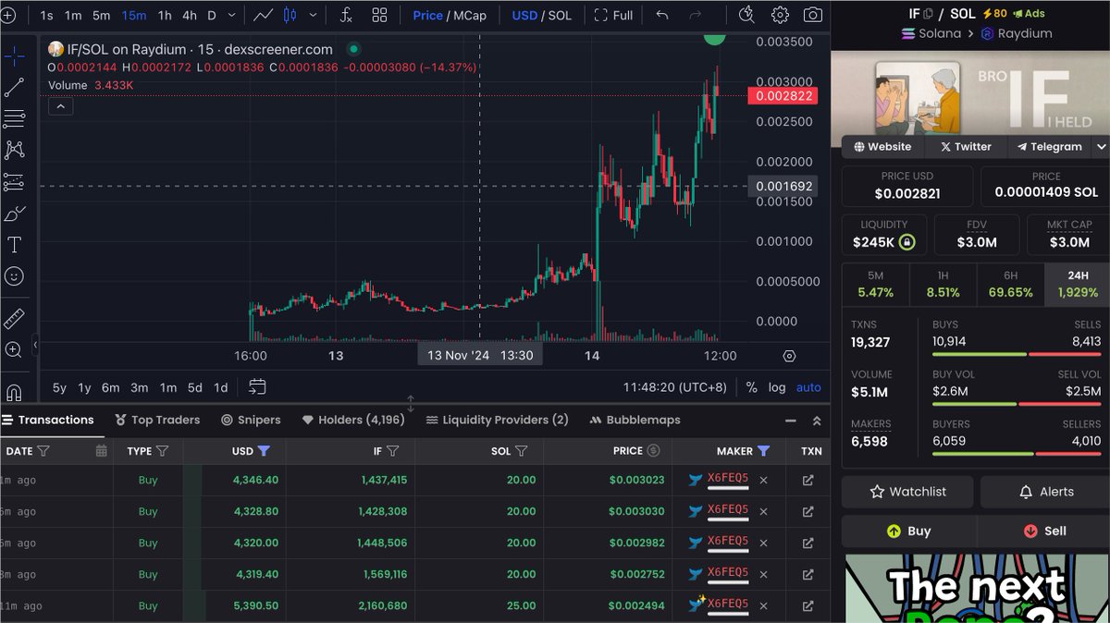This screenshot has width=1110, height=623.
Task: Filter transactions by TYPE
Action: click(x=163, y=451)
